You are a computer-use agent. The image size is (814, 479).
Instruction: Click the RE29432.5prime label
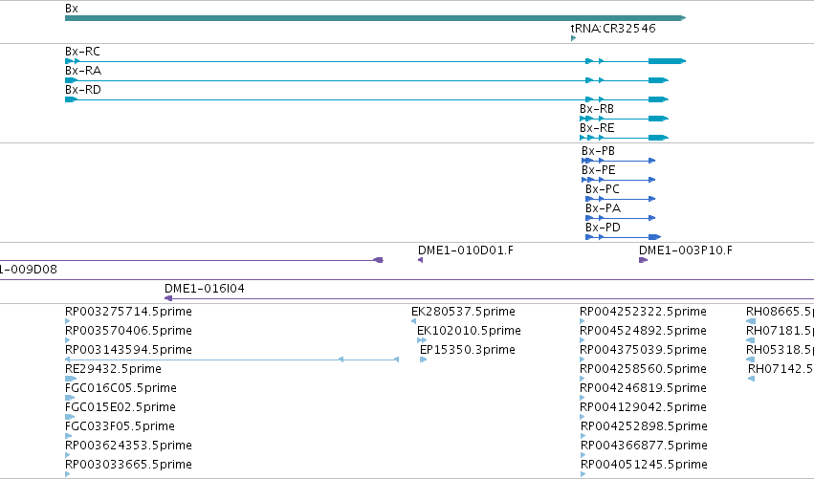click(113, 369)
